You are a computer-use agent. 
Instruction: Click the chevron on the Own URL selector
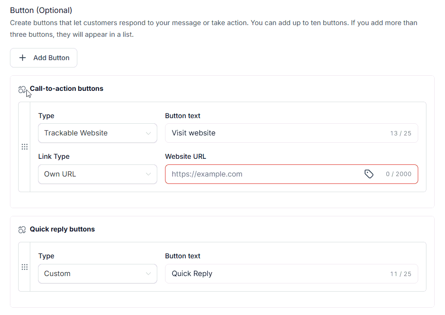click(149, 174)
